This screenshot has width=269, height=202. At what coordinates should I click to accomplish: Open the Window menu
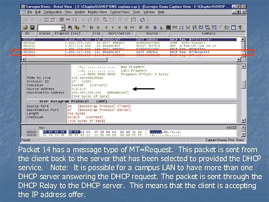[149, 12]
